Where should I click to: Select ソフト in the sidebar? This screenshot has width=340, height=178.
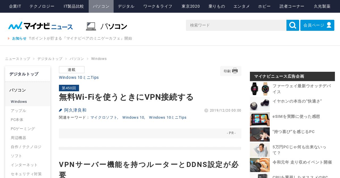click(x=28, y=156)
